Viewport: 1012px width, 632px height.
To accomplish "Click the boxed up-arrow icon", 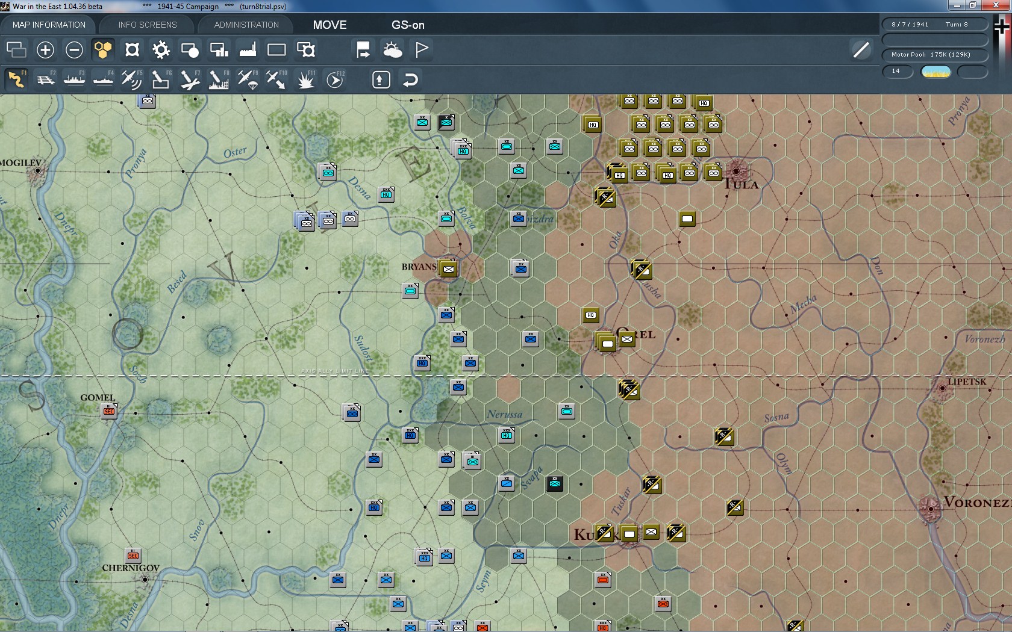I will click(381, 79).
